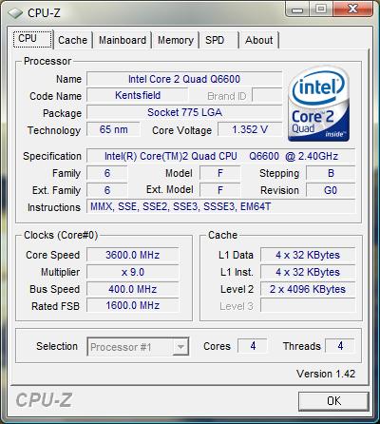
Task: Close the CPU-Z window
Action: pyautogui.click(x=352, y=9)
